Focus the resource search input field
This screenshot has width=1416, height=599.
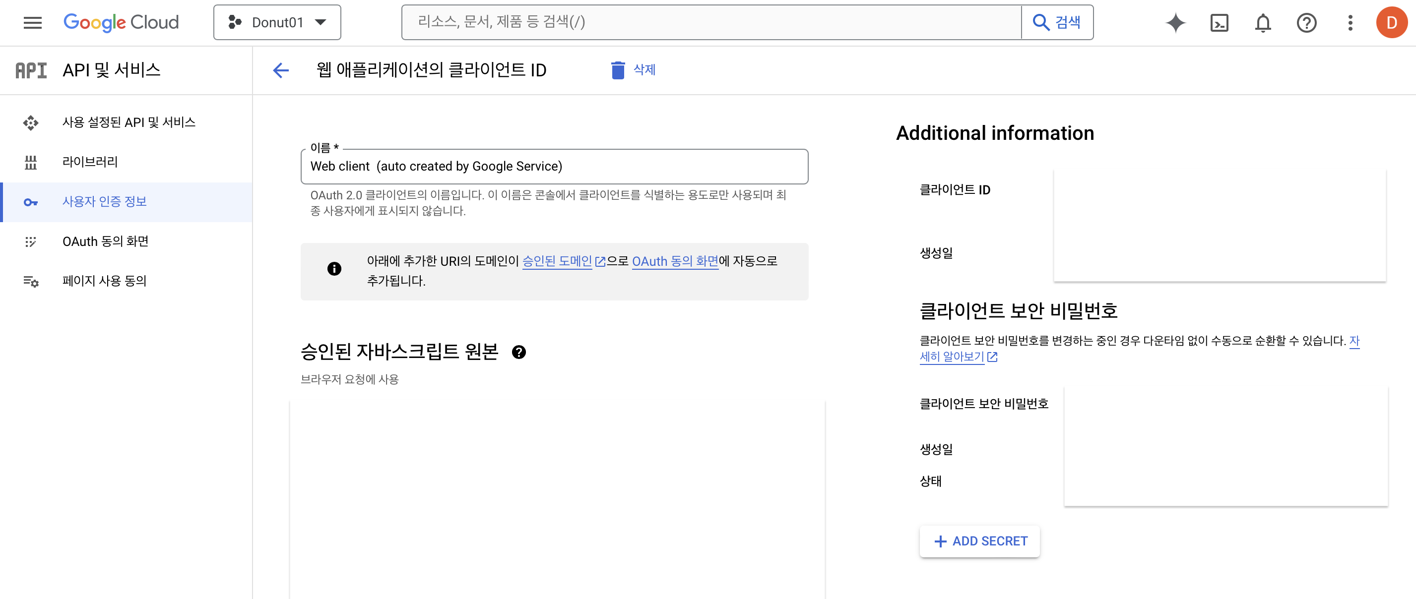[711, 22]
